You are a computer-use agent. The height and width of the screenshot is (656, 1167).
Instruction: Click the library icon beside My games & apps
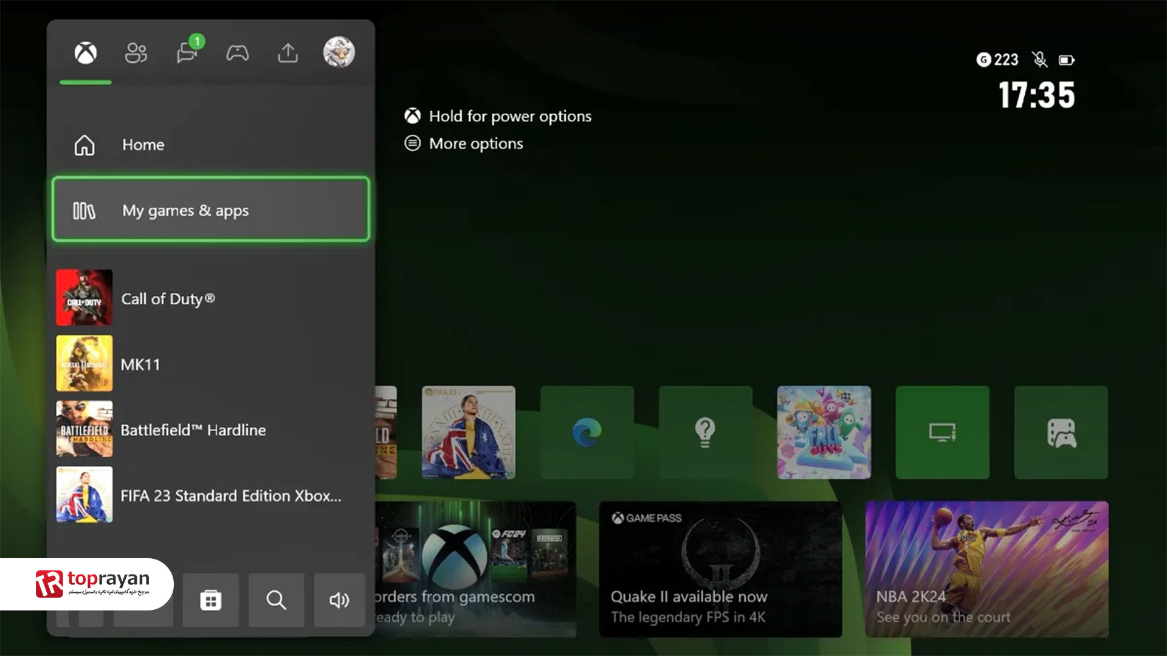tap(84, 211)
